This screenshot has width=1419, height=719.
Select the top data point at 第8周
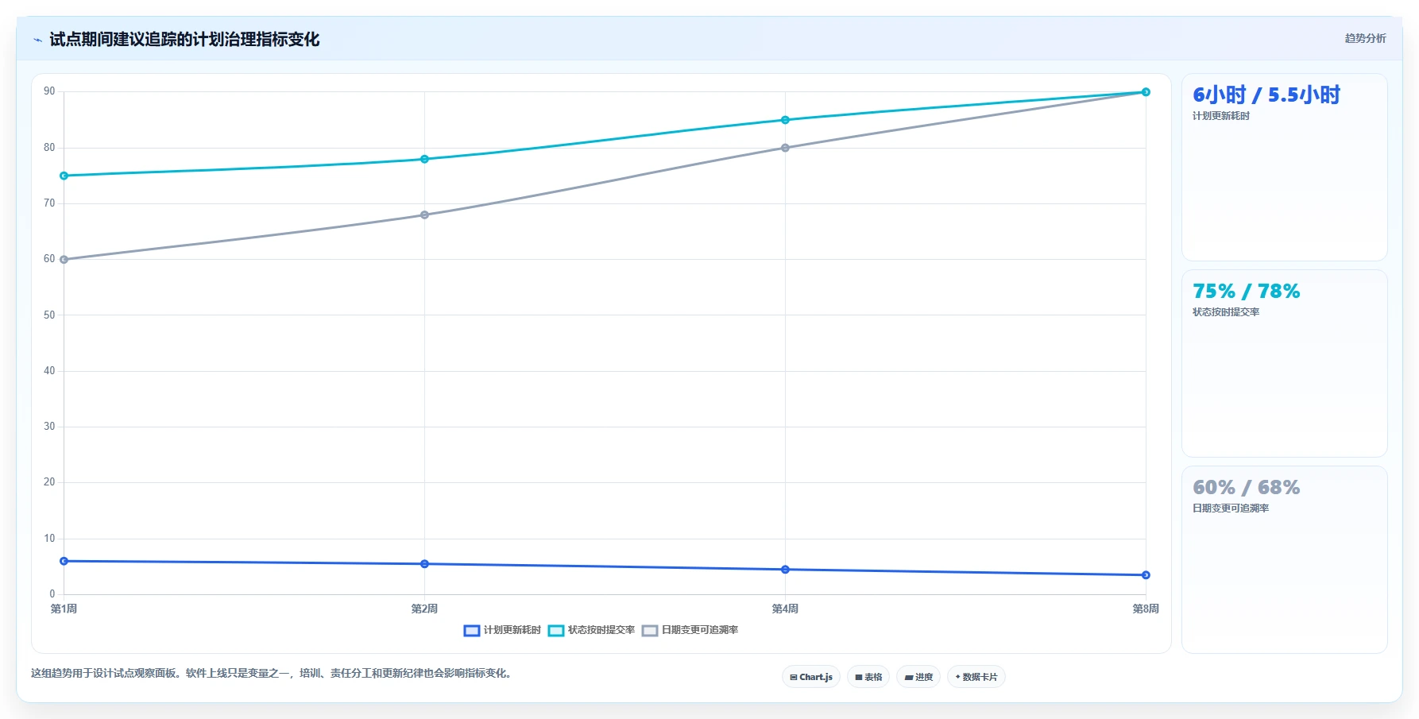1146,92
